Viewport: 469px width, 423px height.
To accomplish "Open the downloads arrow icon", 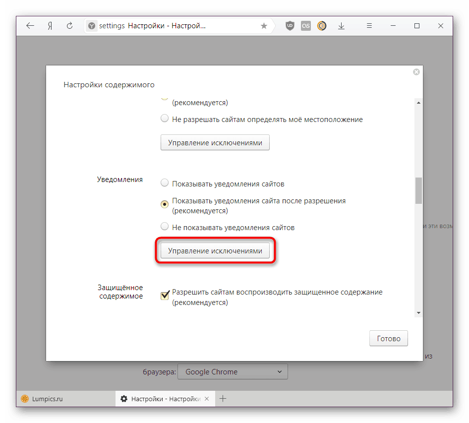I will [x=341, y=26].
